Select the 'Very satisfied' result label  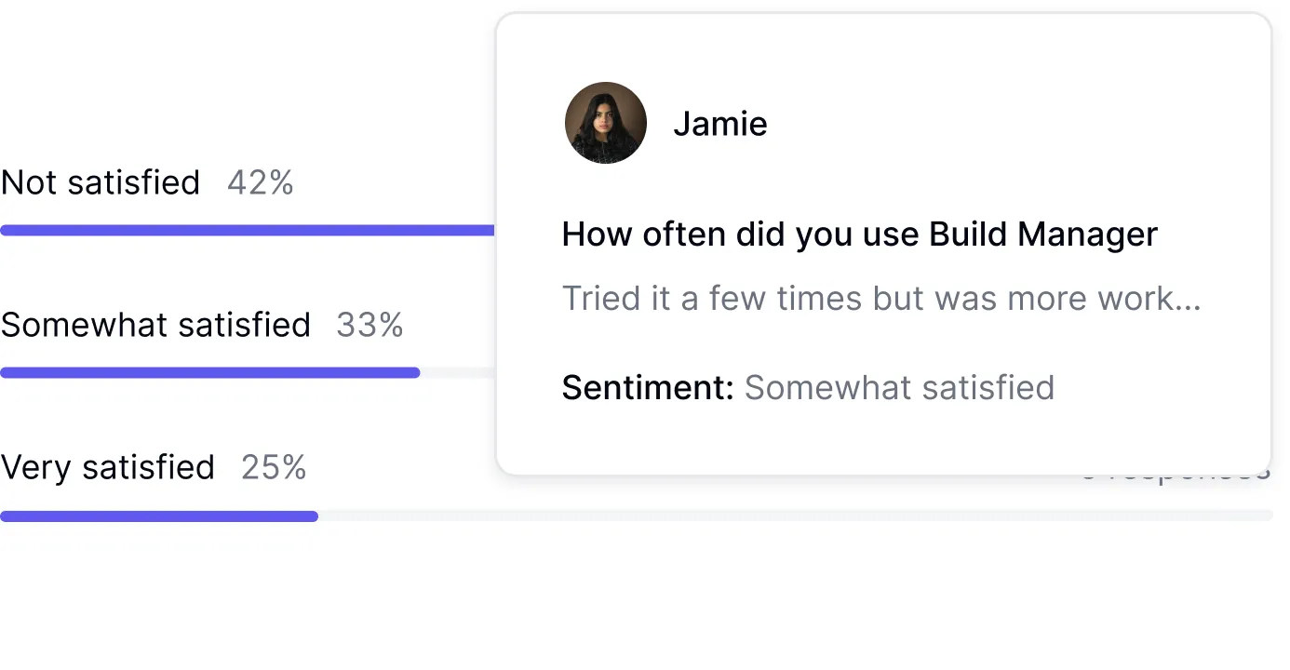point(108,467)
